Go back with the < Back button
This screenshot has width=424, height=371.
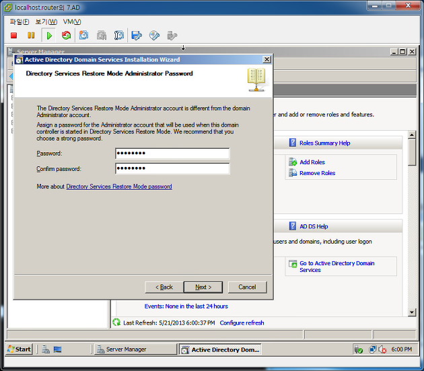tap(164, 287)
